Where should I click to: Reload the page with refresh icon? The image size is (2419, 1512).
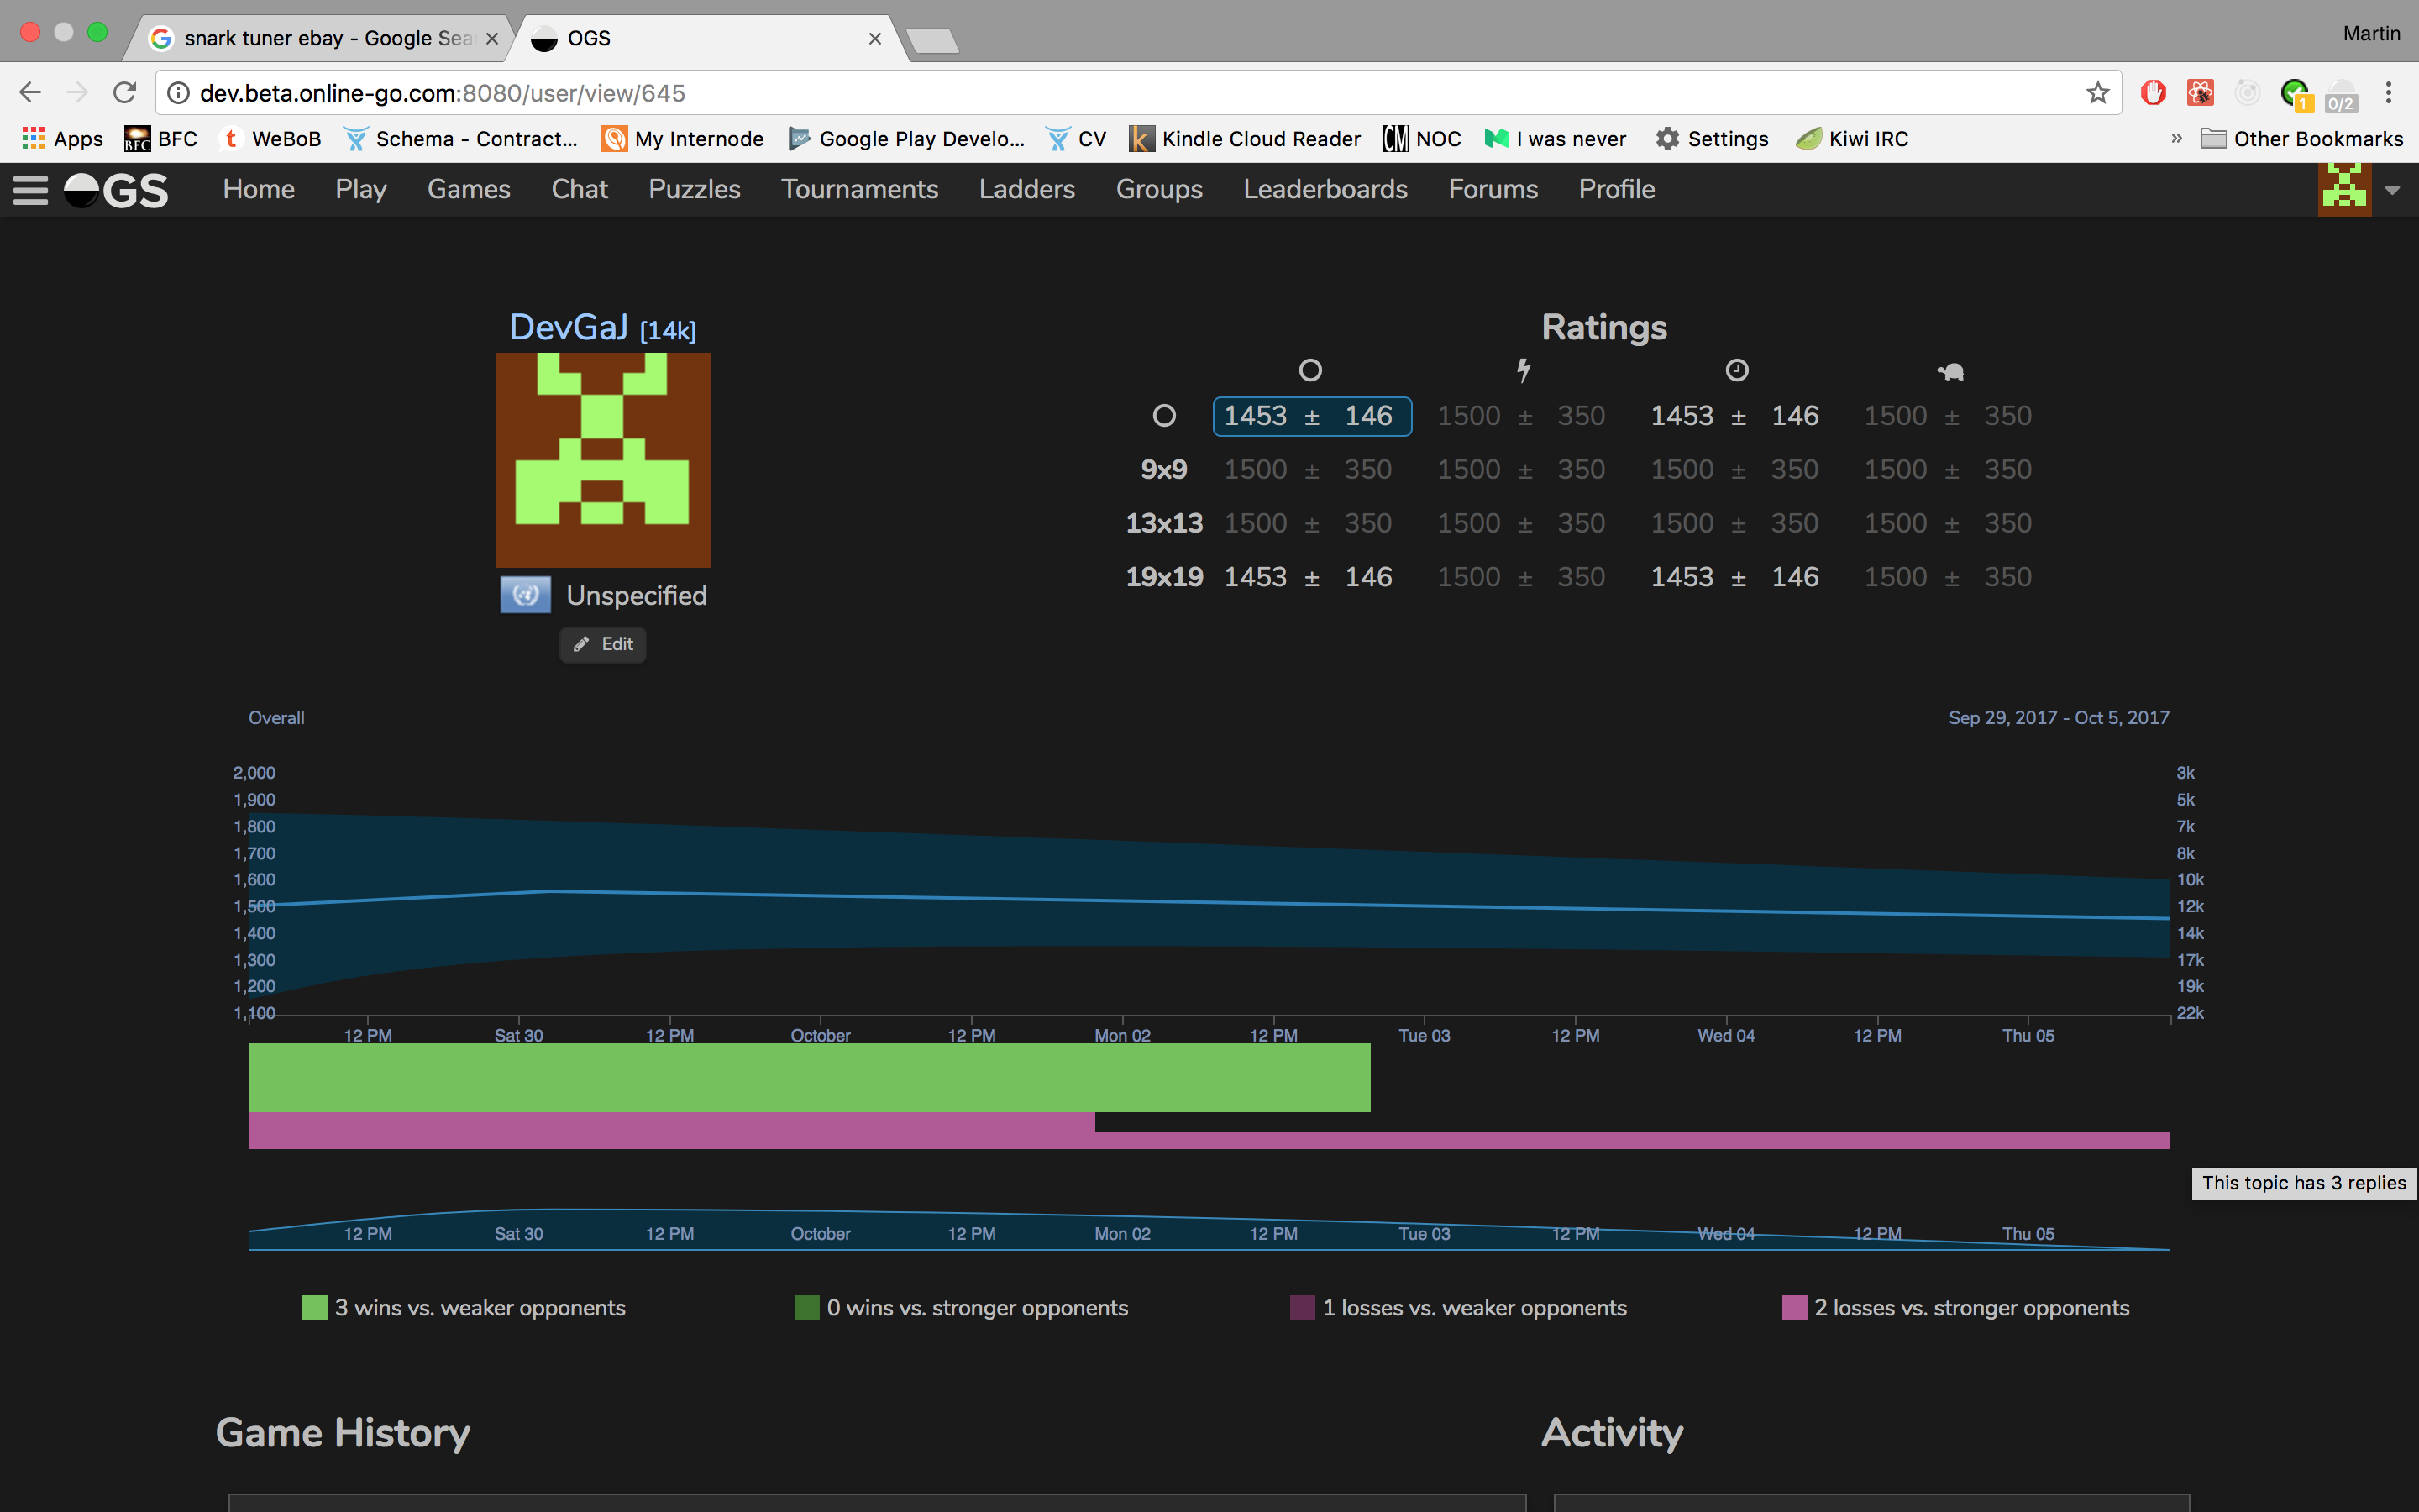click(124, 93)
